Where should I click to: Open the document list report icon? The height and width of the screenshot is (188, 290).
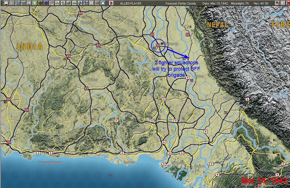coord(12,3)
